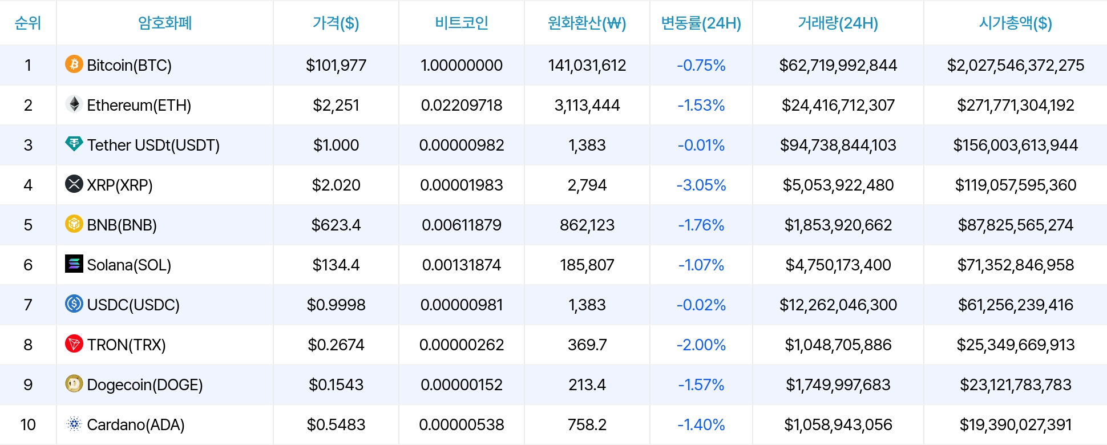Screen dimensions: 1107x445
Task: Select TRON price $0.2674
Action: click(336, 345)
